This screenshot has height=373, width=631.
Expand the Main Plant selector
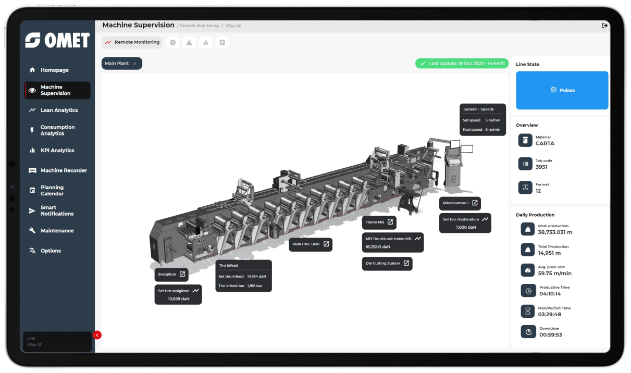(122, 64)
